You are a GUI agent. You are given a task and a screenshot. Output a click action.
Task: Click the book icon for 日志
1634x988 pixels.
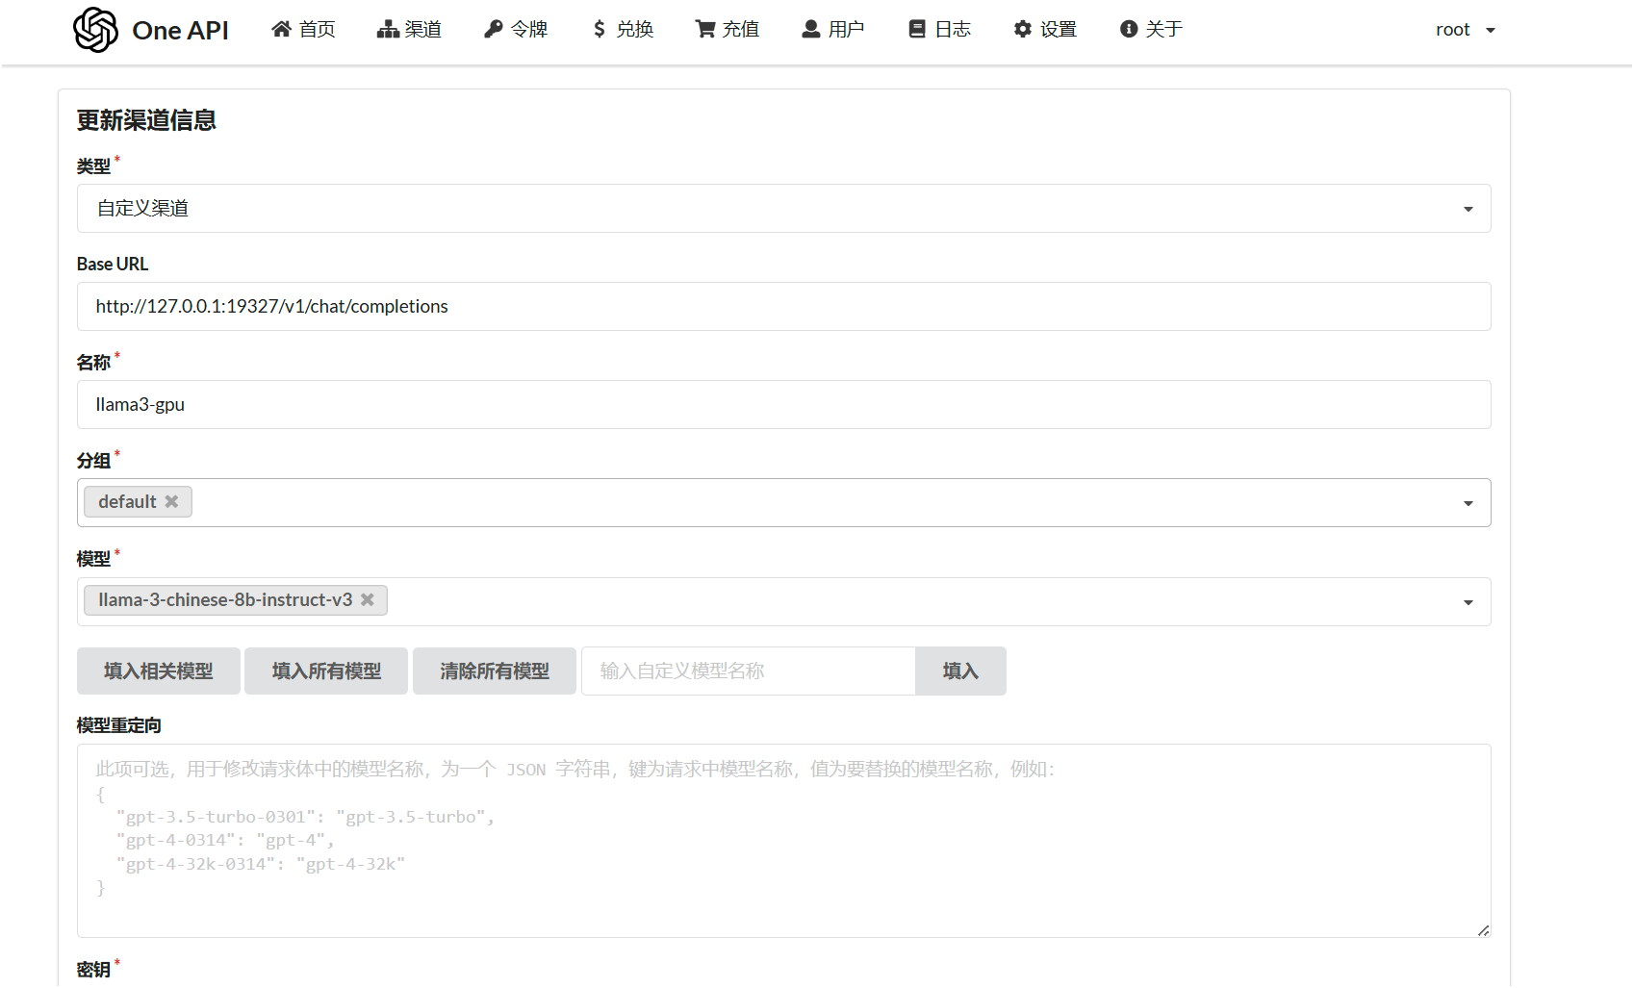(x=917, y=30)
